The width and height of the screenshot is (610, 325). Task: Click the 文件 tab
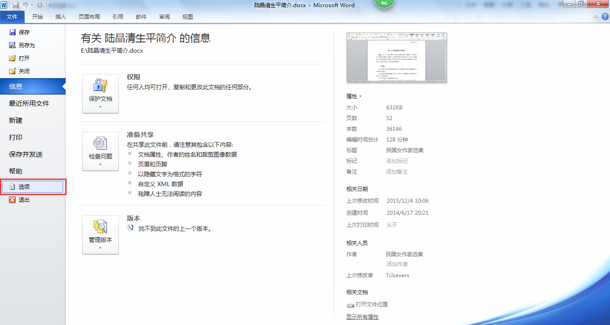point(12,17)
